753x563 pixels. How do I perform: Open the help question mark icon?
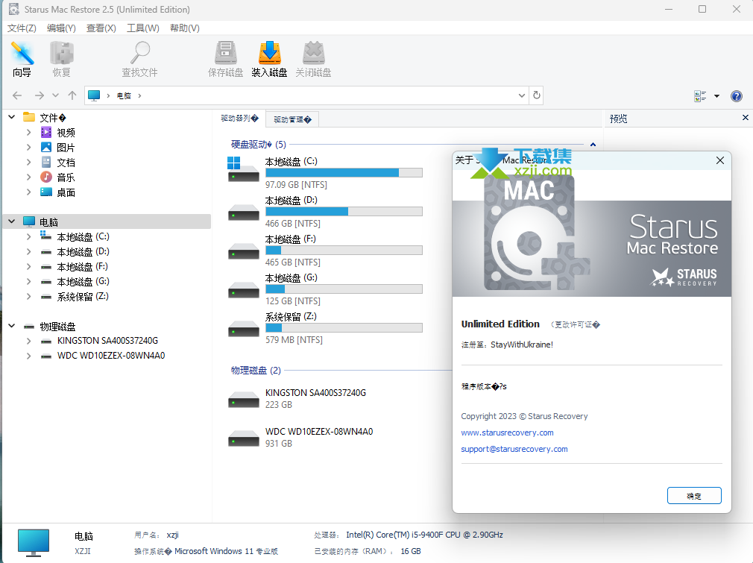[736, 96]
